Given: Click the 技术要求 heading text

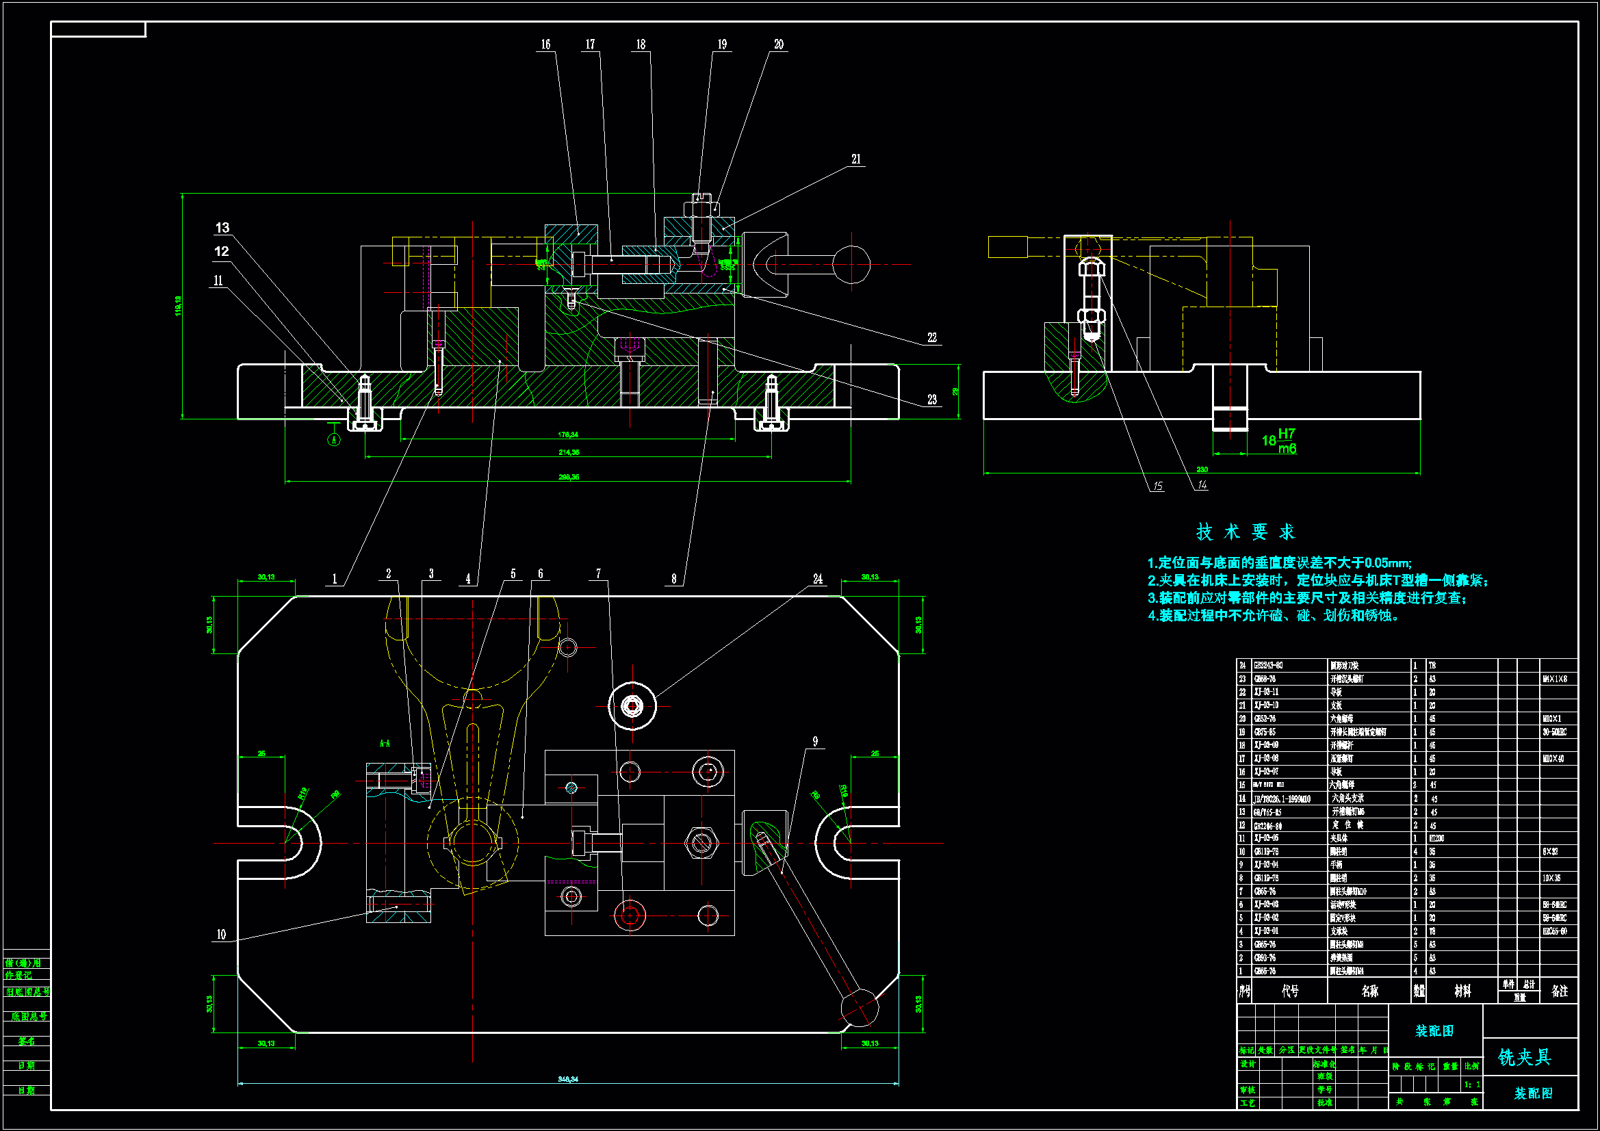Looking at the screenshot, I should [1246, 532].
